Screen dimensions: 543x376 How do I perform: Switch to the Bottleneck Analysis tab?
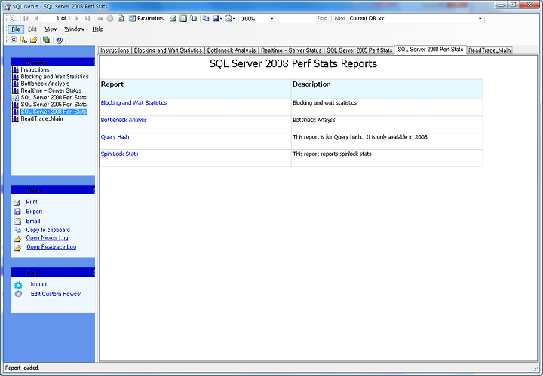(232, 50)
